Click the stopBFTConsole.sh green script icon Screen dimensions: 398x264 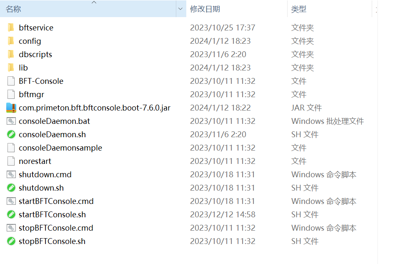11,241
